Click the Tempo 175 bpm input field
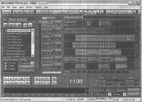The width and height of the screenshot is (142, 102). click(x=103, y=90)
